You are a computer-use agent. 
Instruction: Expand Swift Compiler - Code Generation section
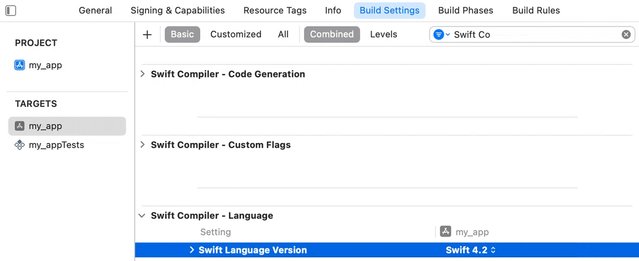click(142, 74)
